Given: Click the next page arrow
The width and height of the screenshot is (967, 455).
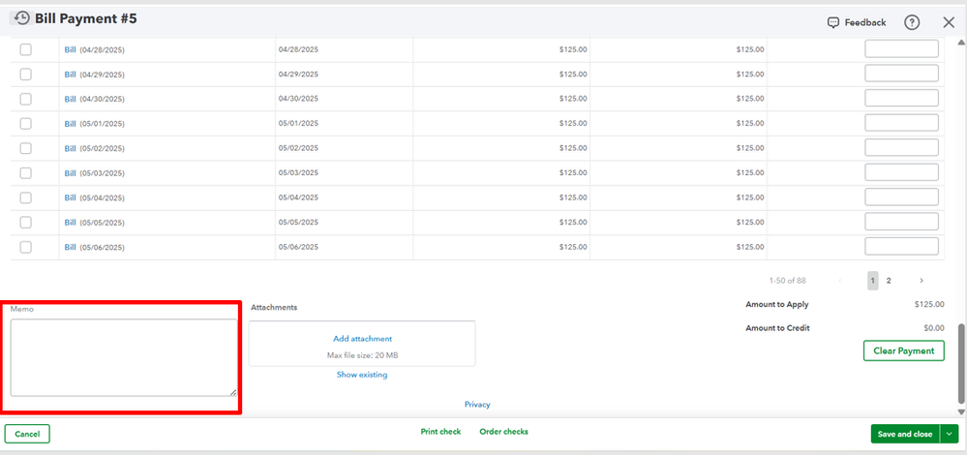Looking at the screenshot, I should pyautogui.click(x=922, y=281).
